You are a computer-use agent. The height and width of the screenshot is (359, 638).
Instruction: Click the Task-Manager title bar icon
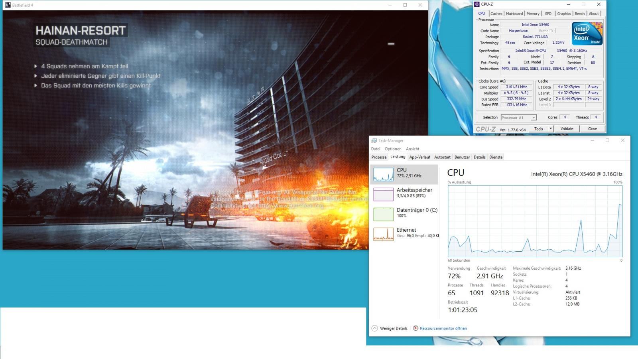pyautogui.click(x=374, y=140)
